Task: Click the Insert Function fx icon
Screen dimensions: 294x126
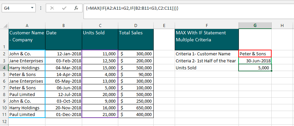Action: point(76,8)
